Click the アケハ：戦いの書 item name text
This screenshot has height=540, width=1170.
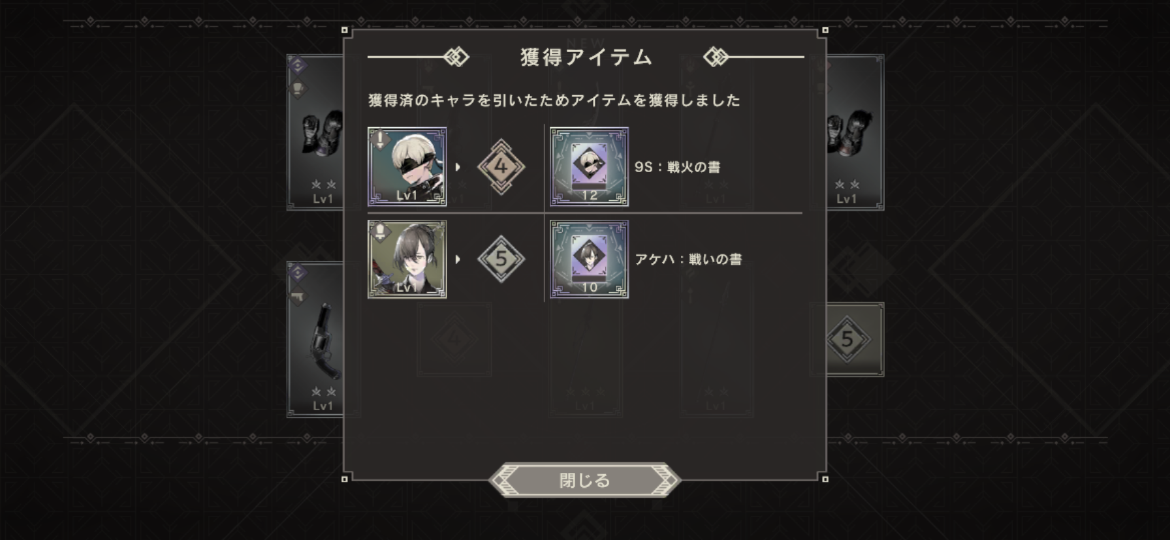pos(688,259)
